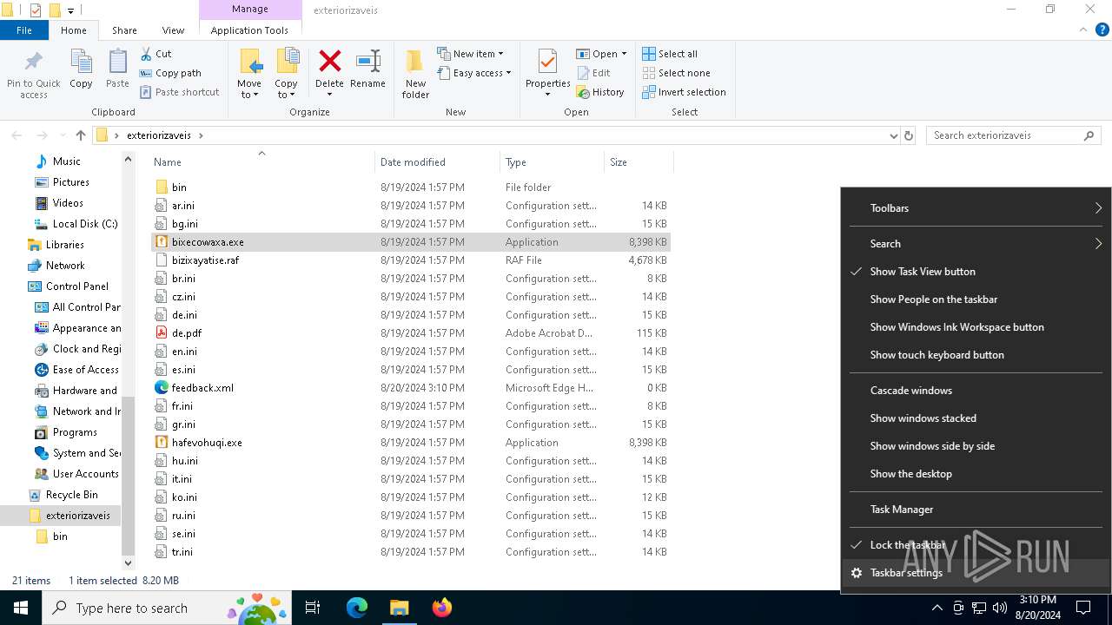Click the Properties icon
The image size is (1112, 625).
pos(547,61)
